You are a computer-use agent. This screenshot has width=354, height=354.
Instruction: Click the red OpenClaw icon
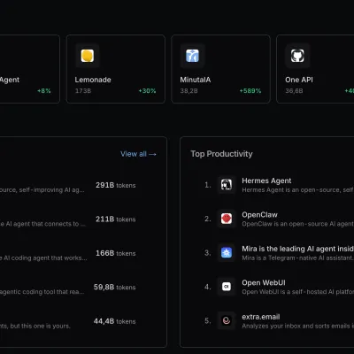(227, 219)
